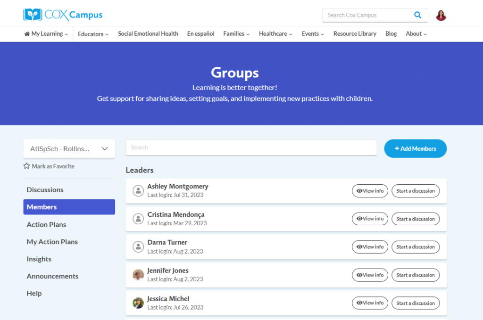Click Jennifer Jones's profile photo
The image size is (483, 320).
pyautogui.click(x=138, y=275)
